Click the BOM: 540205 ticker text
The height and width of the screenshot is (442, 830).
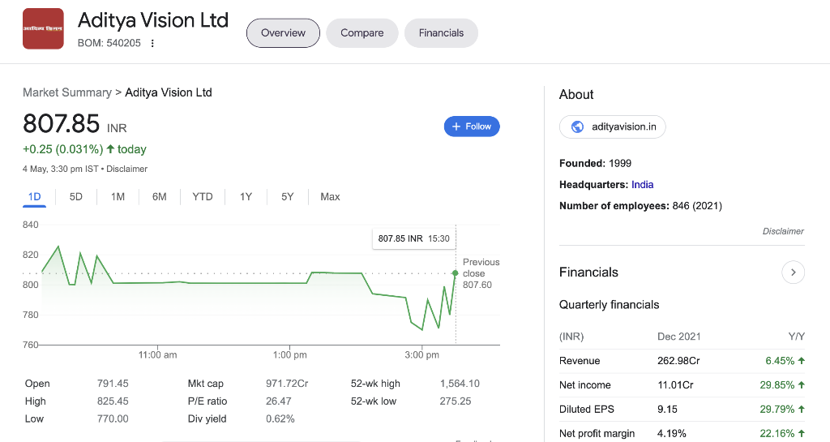point(109,44)
